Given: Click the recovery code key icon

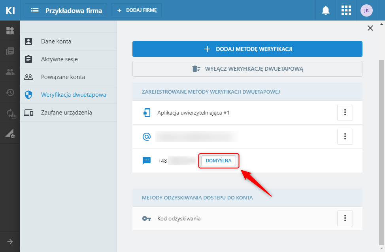Looking at the screenshot, I should point(147,218).
